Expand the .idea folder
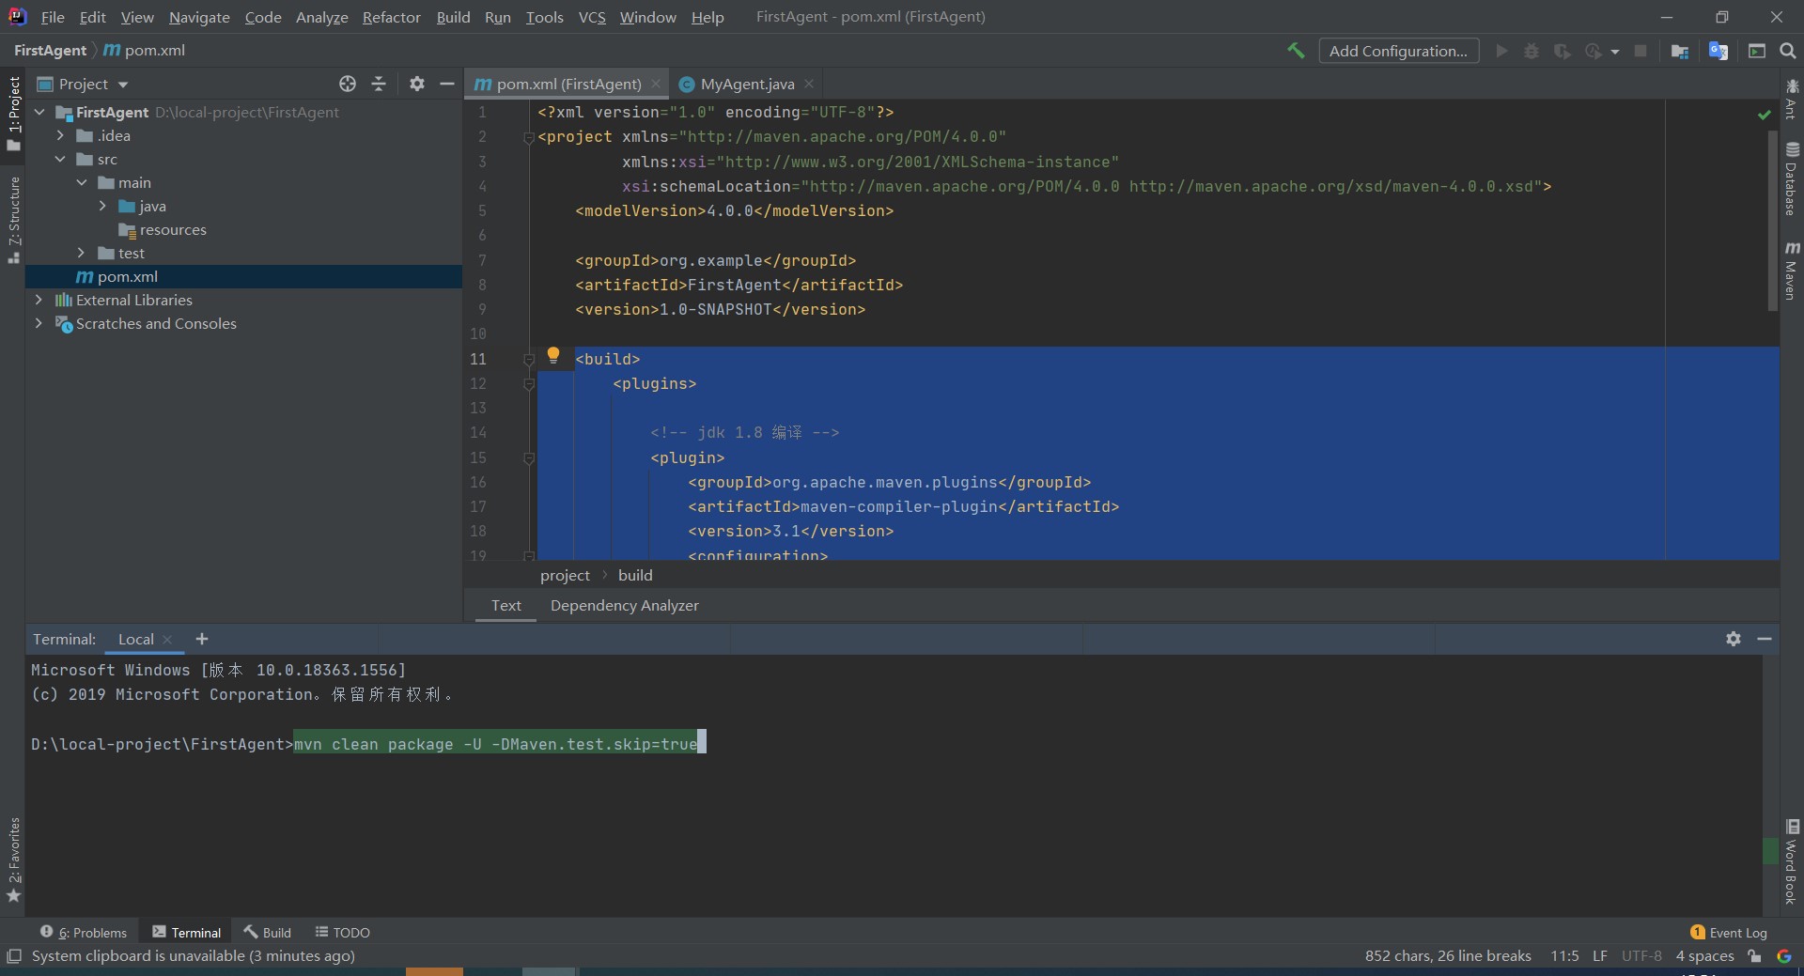1804x976 pixels. pos(60,135)
